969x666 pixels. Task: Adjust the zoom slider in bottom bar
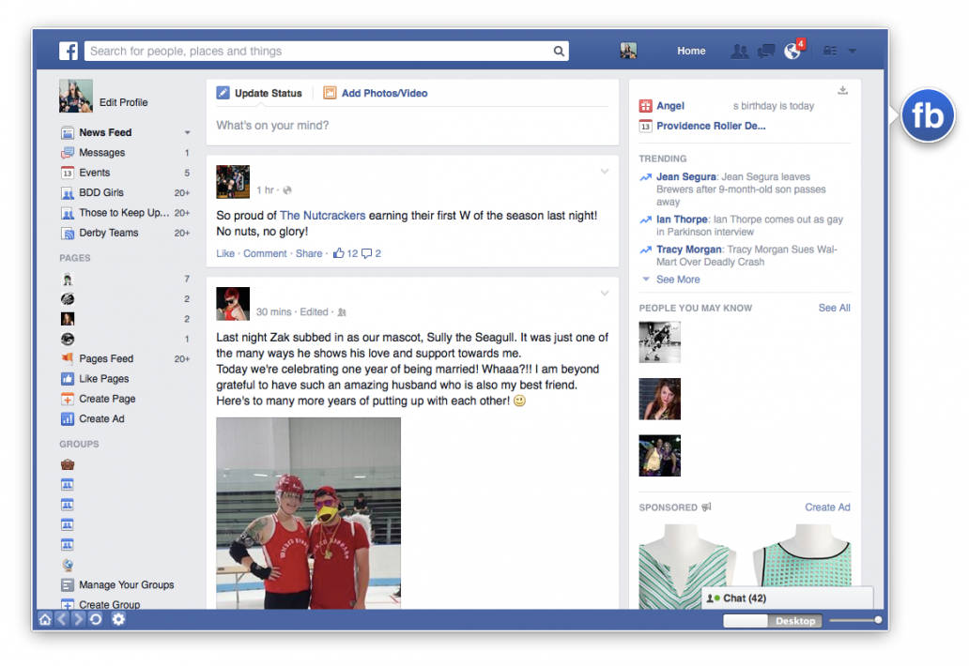pyautogui.click(x=877, y=620)
